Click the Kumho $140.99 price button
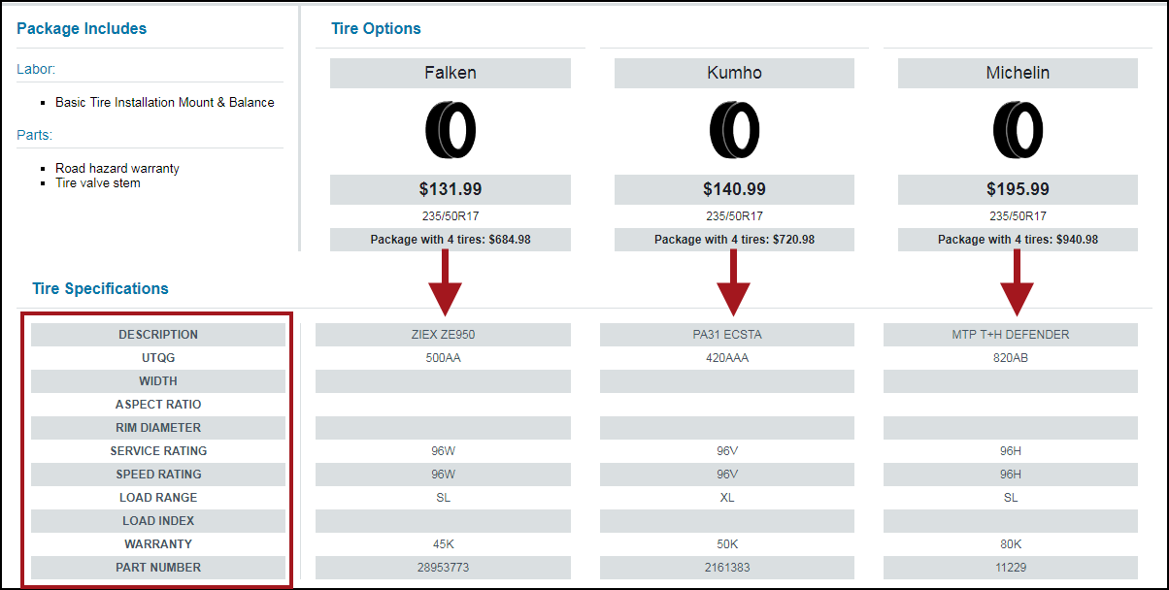 coord(734,189)
